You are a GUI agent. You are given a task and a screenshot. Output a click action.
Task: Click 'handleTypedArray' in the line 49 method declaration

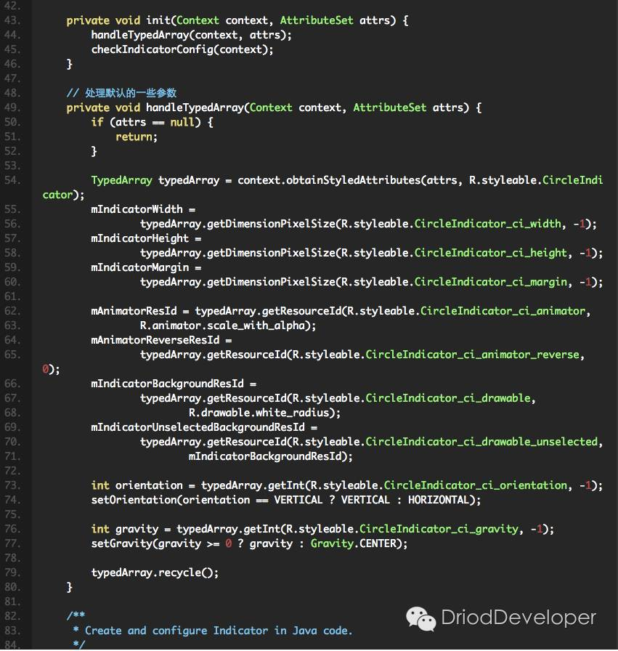(195, 108)
